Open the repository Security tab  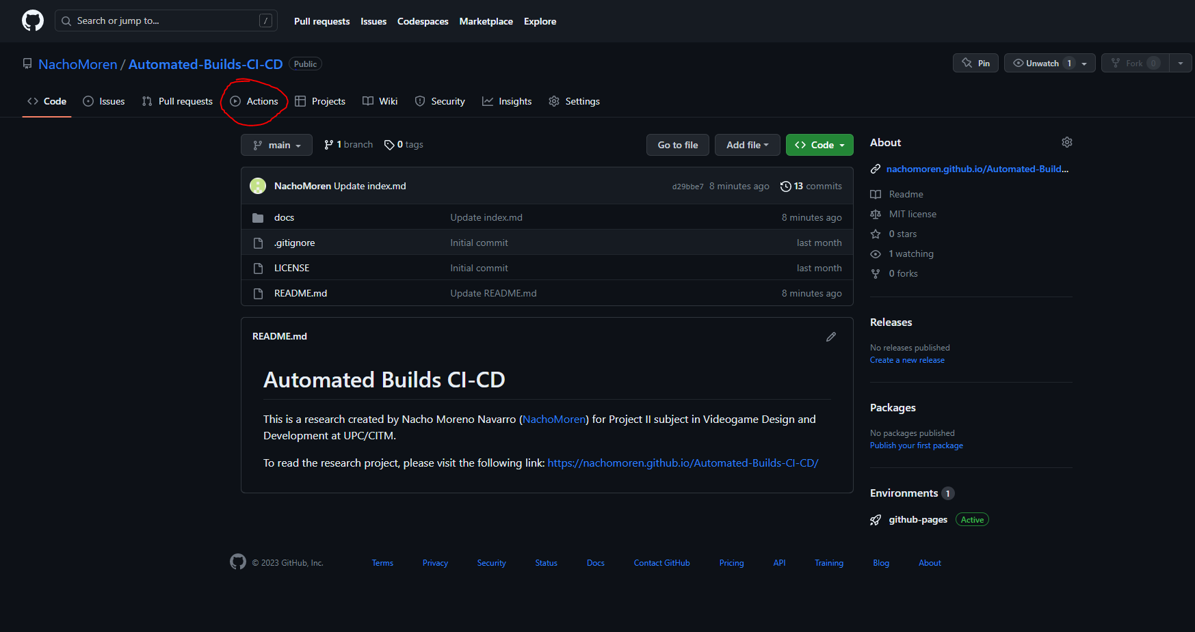440,101
